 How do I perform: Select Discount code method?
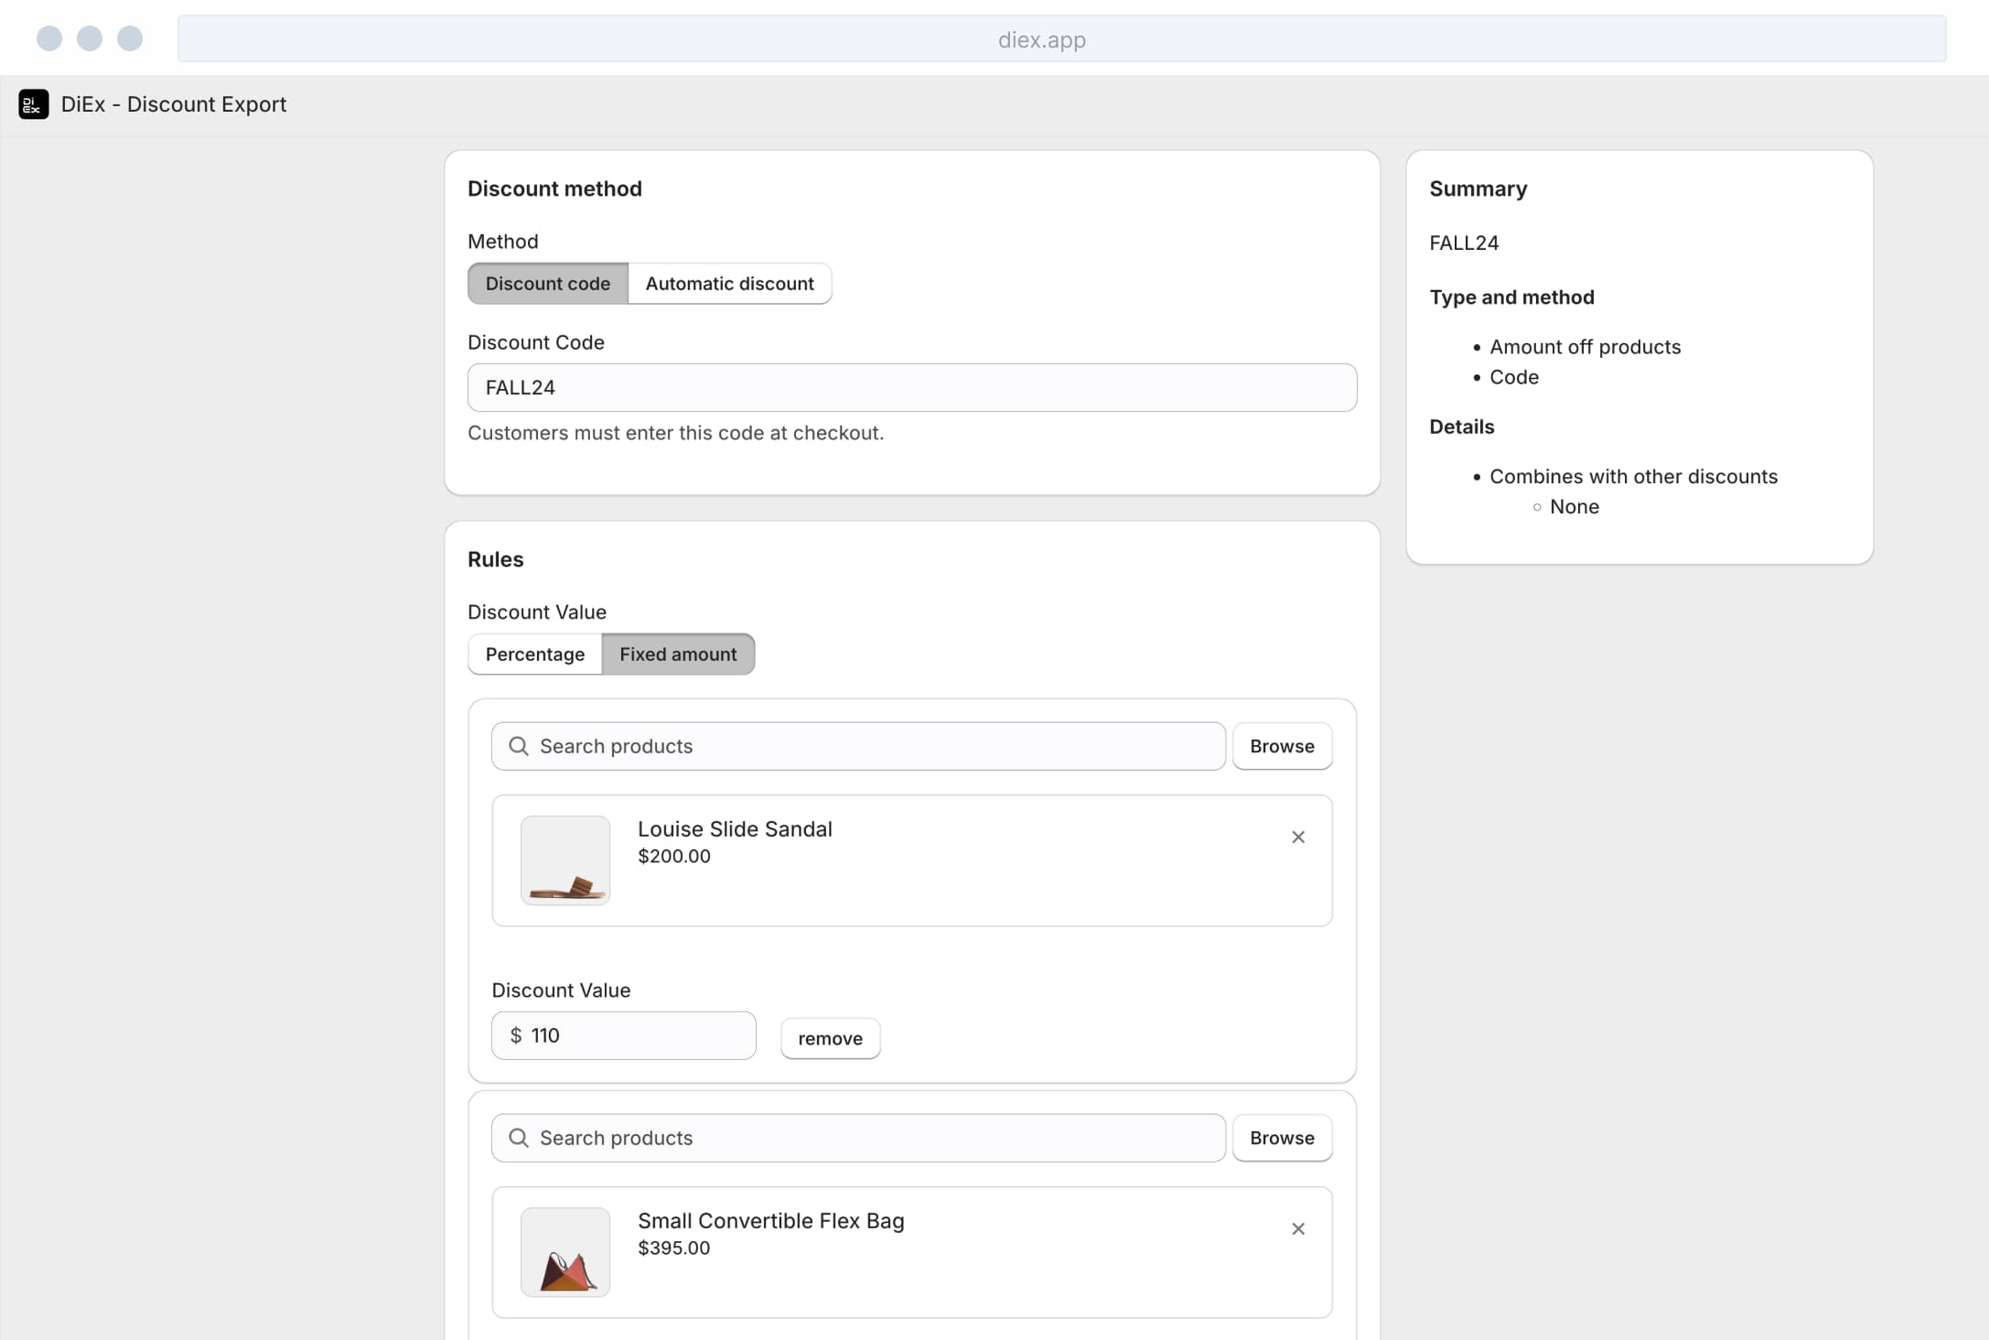click(x=547, y=284)
